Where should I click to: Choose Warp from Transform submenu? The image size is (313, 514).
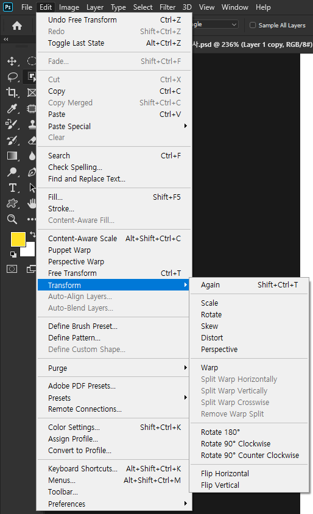(249, 367)
